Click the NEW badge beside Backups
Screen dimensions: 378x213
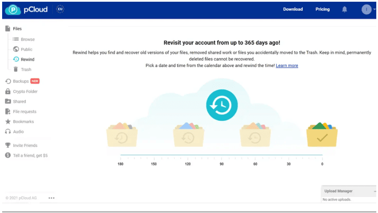point(35,81)
